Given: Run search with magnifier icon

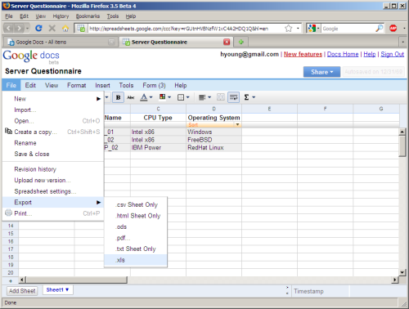Looking at the screenshot, I should (x=379, y=28).
